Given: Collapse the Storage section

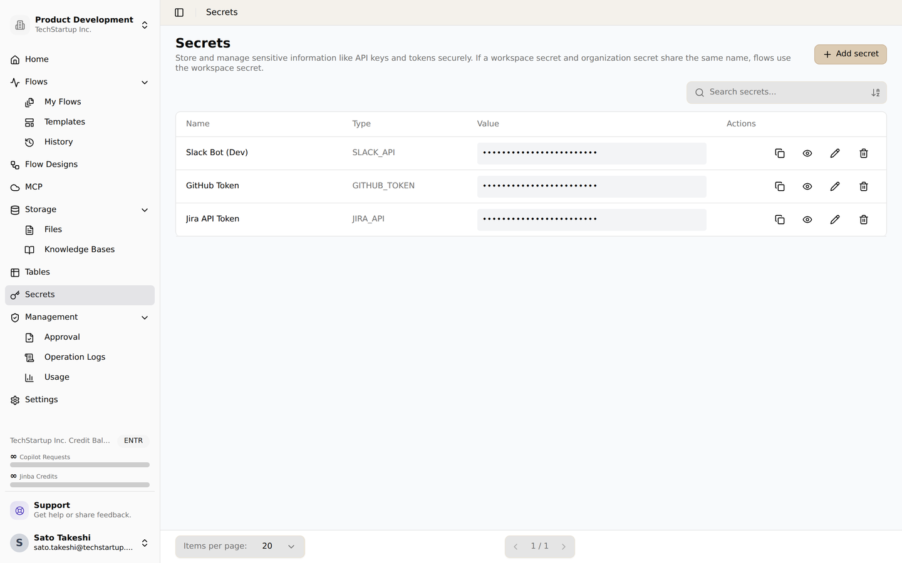Looking at the screenshot, I should 145,210.
